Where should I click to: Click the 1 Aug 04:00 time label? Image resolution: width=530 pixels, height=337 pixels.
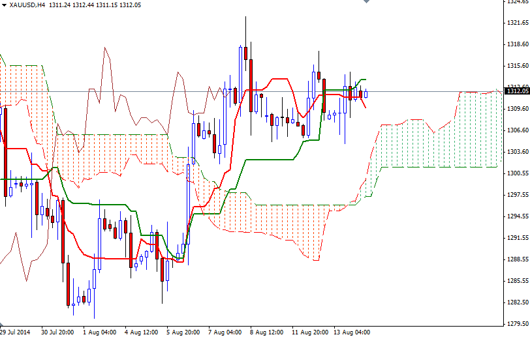tap(100, 332)
